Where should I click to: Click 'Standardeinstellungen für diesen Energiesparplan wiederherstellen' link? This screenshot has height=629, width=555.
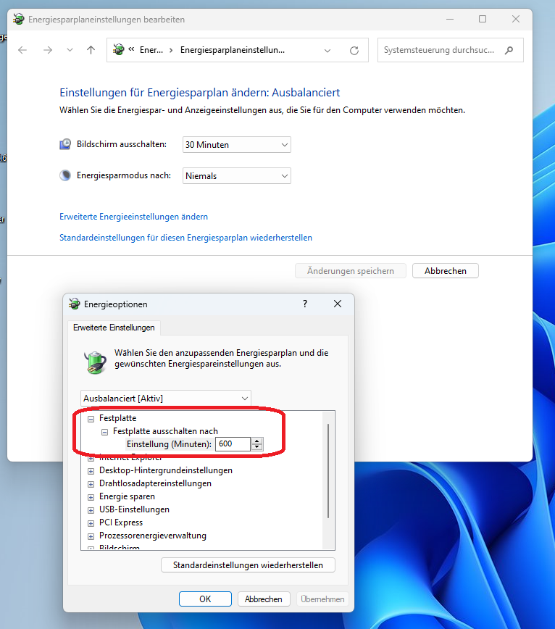(x=185, y=238)
